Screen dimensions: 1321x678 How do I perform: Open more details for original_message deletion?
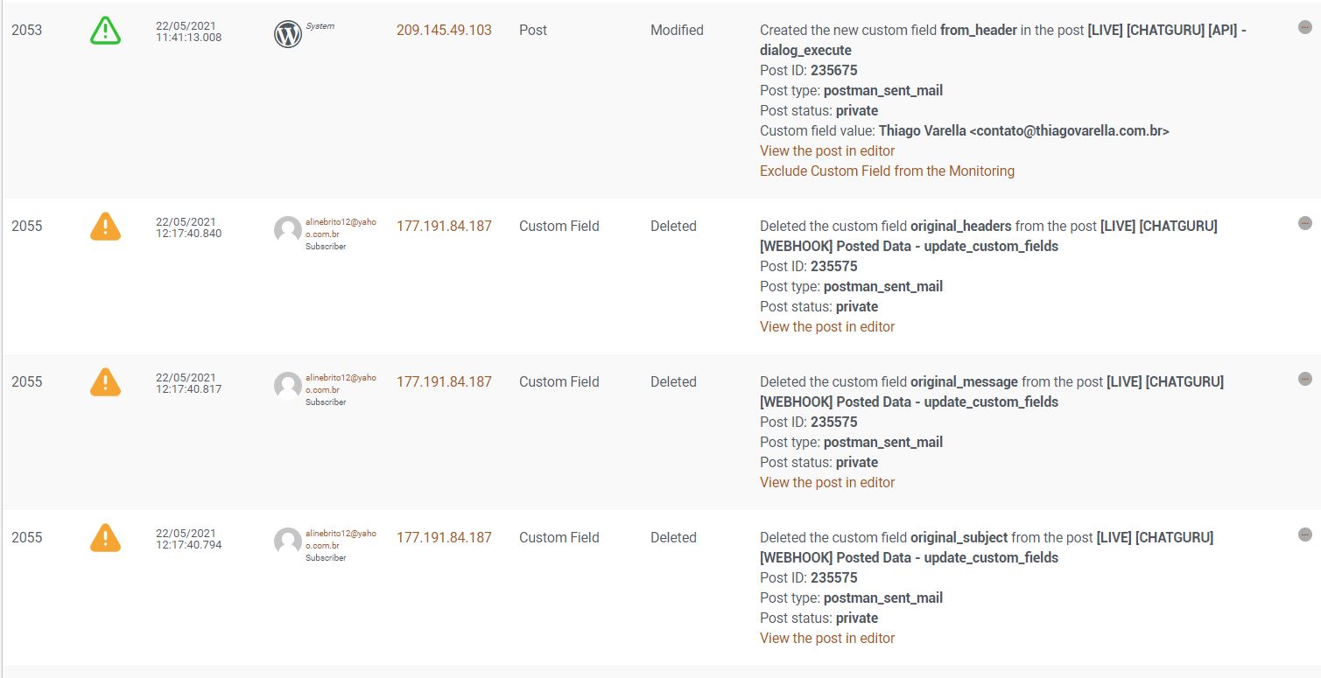pos(1304,379)
